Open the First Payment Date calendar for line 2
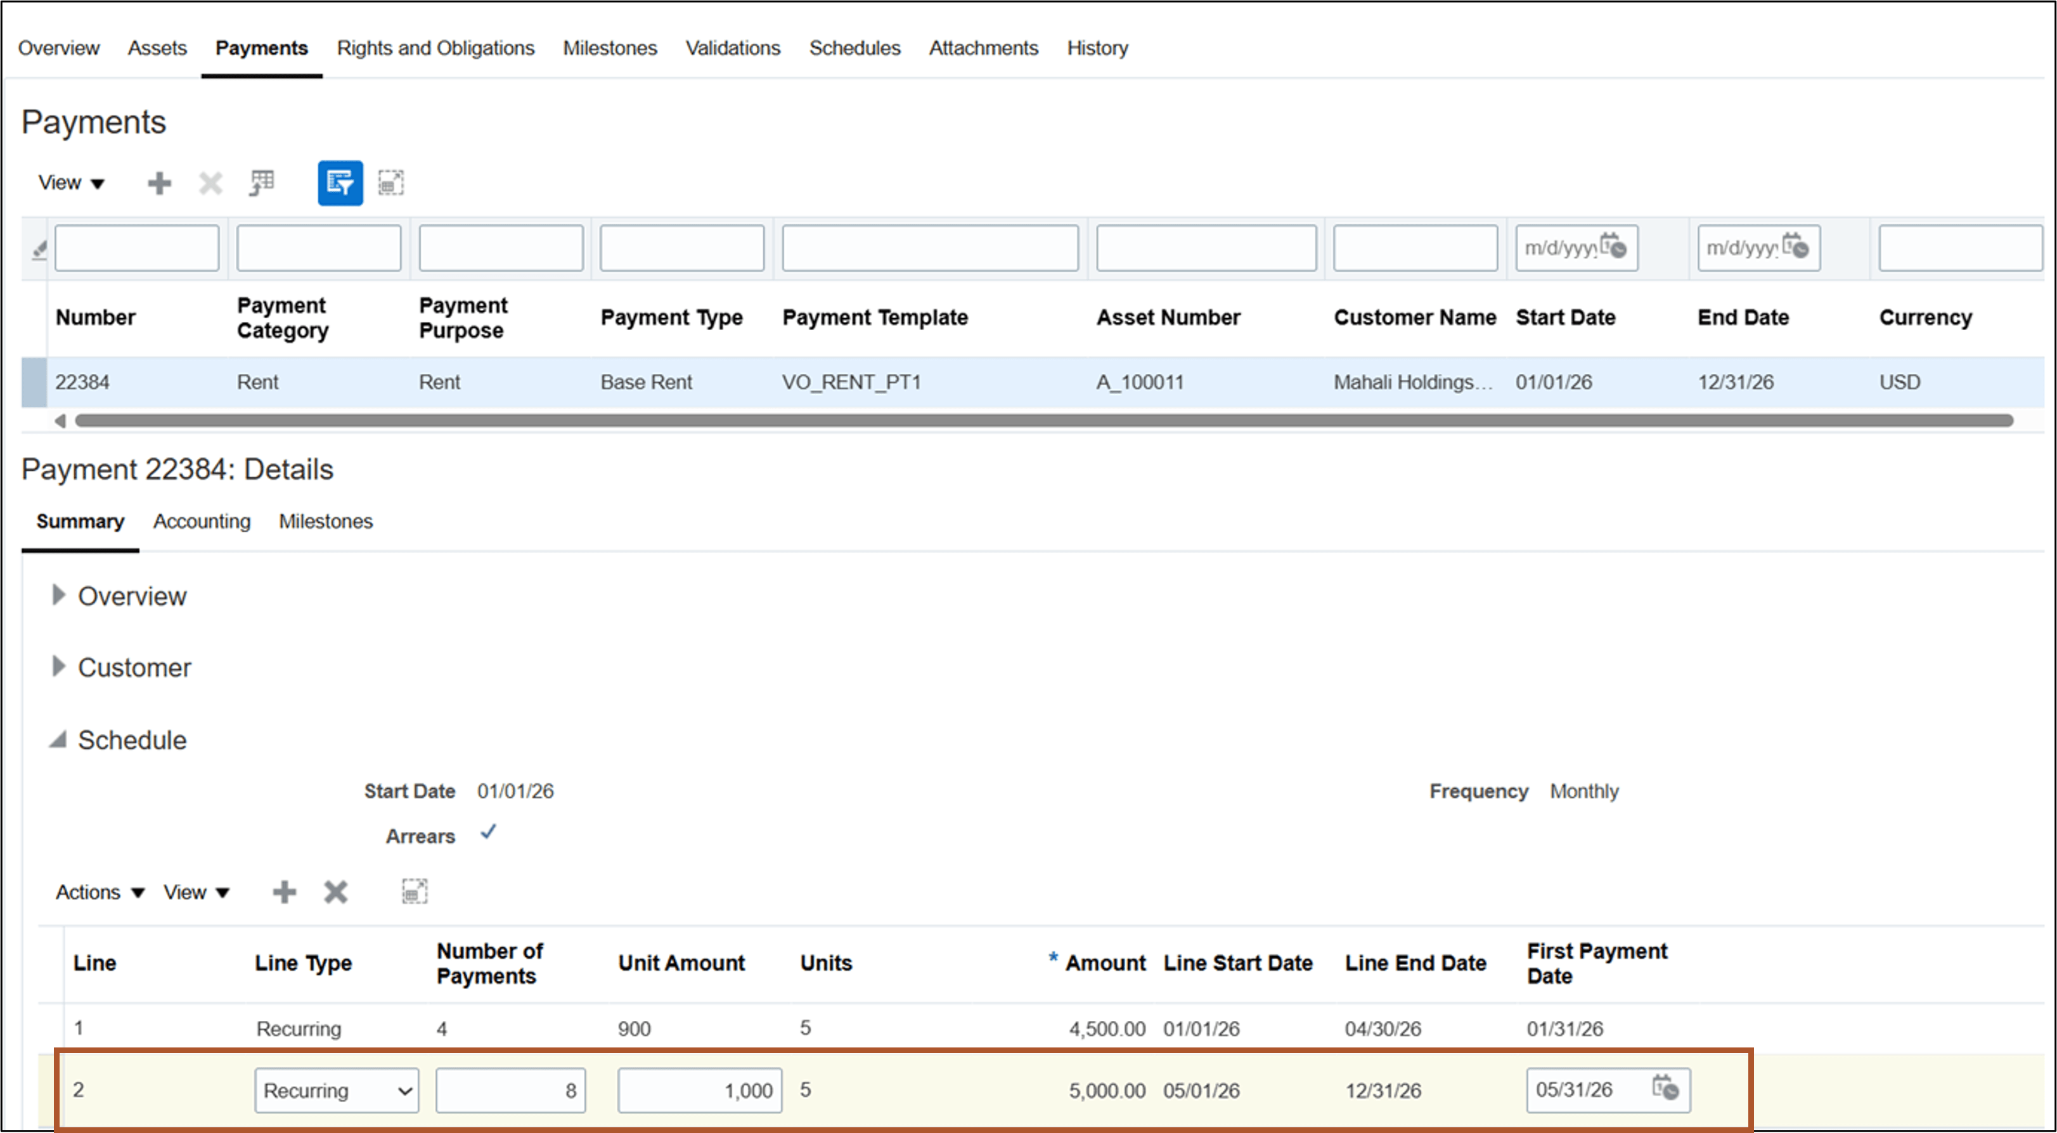The height and width of the screenshot is (1133, 2057). pos(1665,1088)
